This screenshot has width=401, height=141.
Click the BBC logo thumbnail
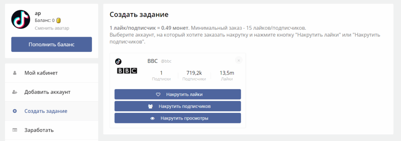pyautogui.click(x=127, y=71)
